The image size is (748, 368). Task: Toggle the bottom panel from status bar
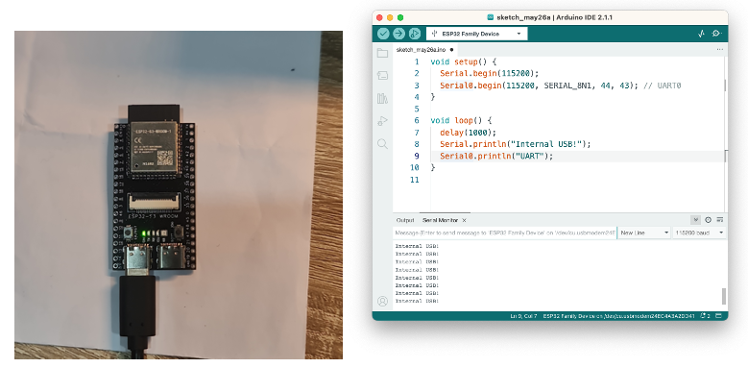click(x=719, y=316)
